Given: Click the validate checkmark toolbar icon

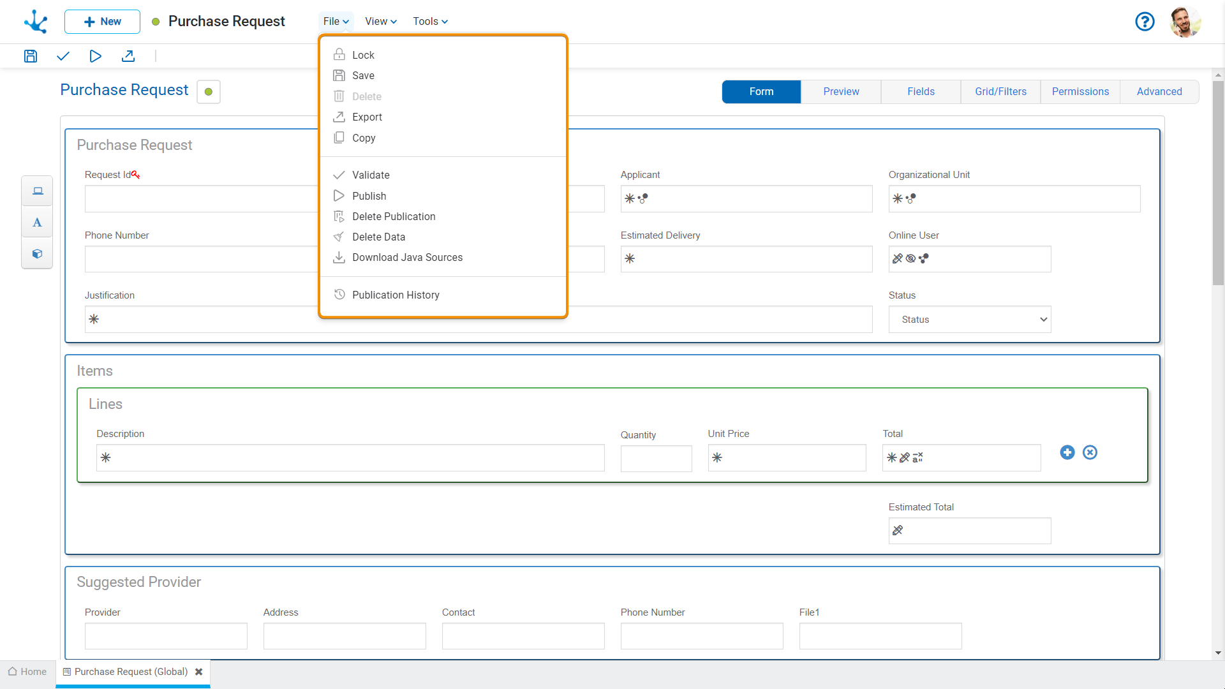Looking at the screenshot, I should point(63,56).
